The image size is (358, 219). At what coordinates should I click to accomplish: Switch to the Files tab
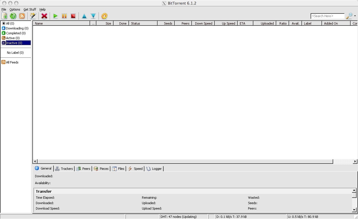point(118,169)
